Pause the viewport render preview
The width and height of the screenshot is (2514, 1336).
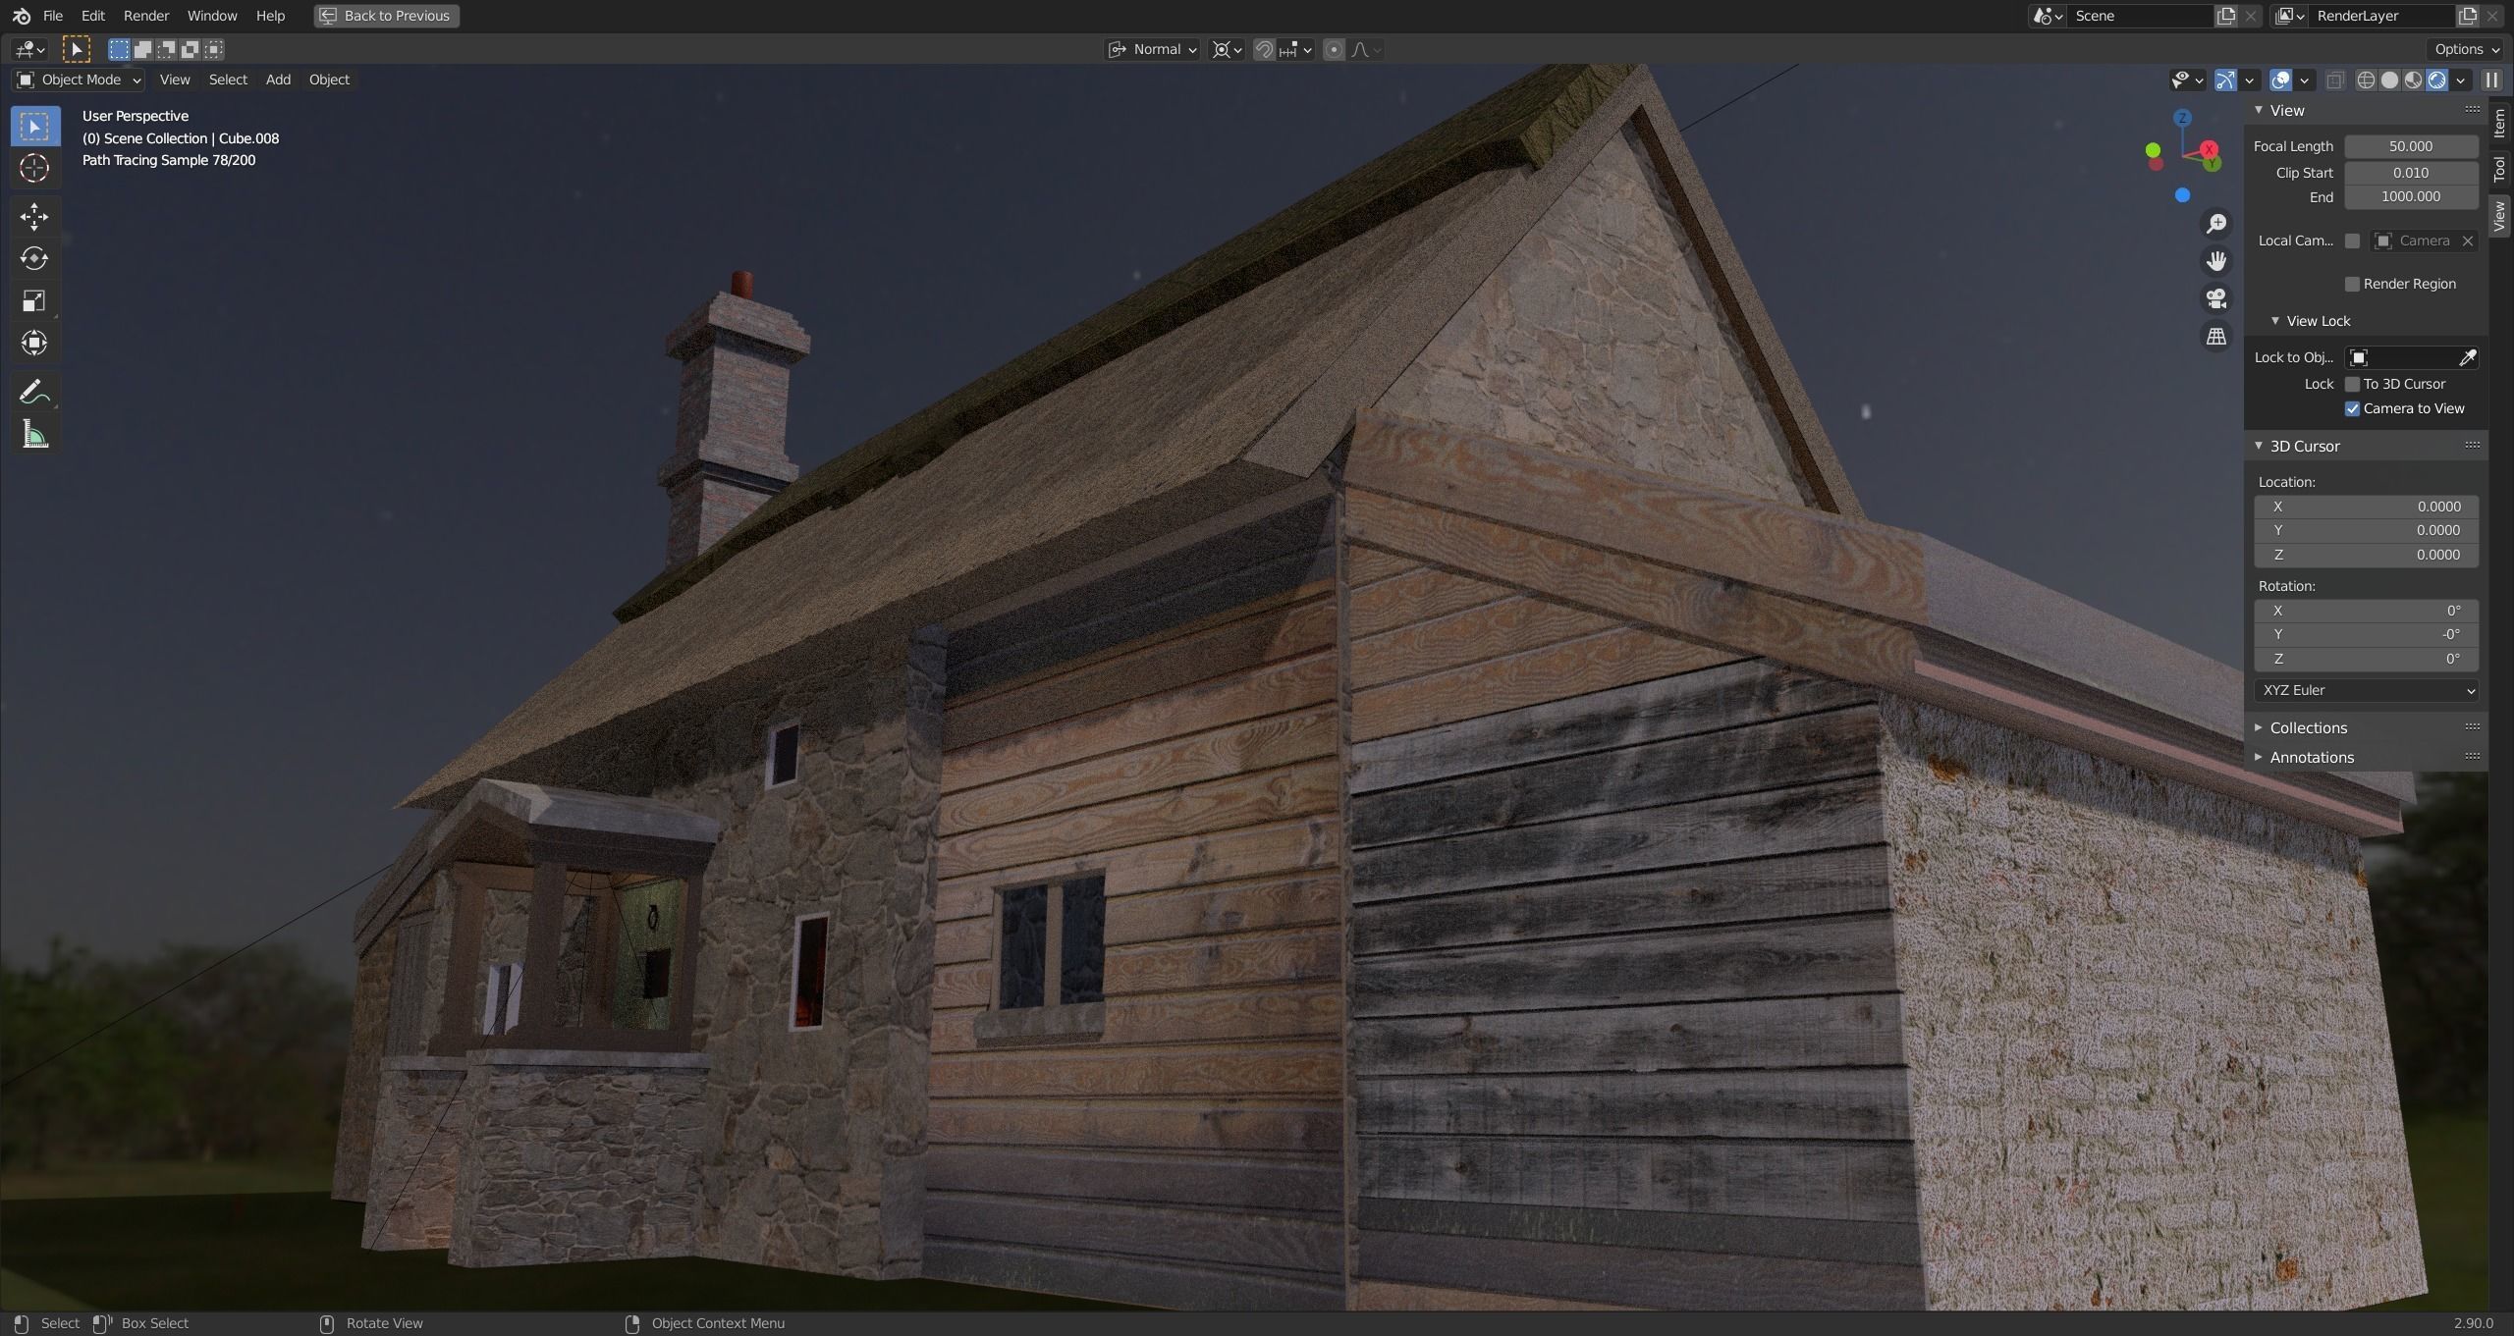pos(2491,80)
